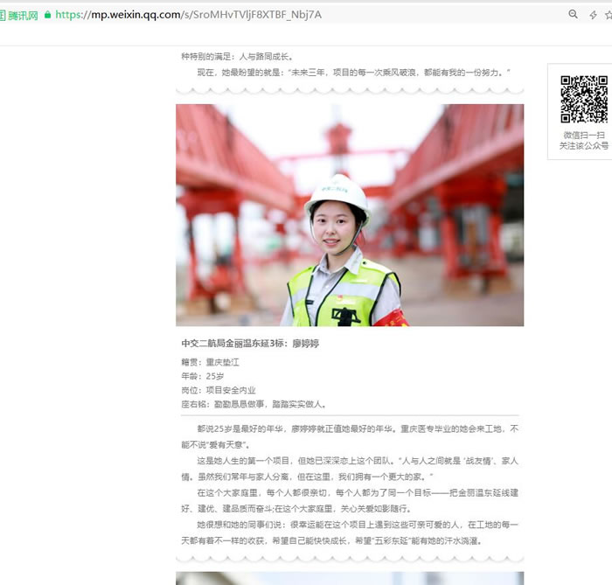Click the 微信扫一扫 caption under the QR code
This screenshot has width=612, height=585.
tap(584, 135)
